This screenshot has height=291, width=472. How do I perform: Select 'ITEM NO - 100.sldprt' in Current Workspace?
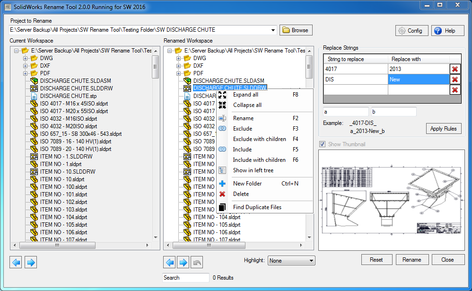(x=63, y=187)
